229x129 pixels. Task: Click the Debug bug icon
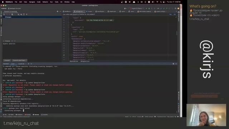[x=149, y=9]
